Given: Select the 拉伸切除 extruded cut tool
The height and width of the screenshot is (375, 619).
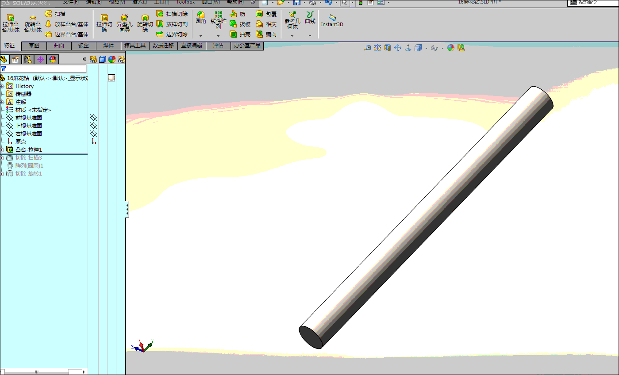Looking at the screenshot, I should tap(104, 23).
